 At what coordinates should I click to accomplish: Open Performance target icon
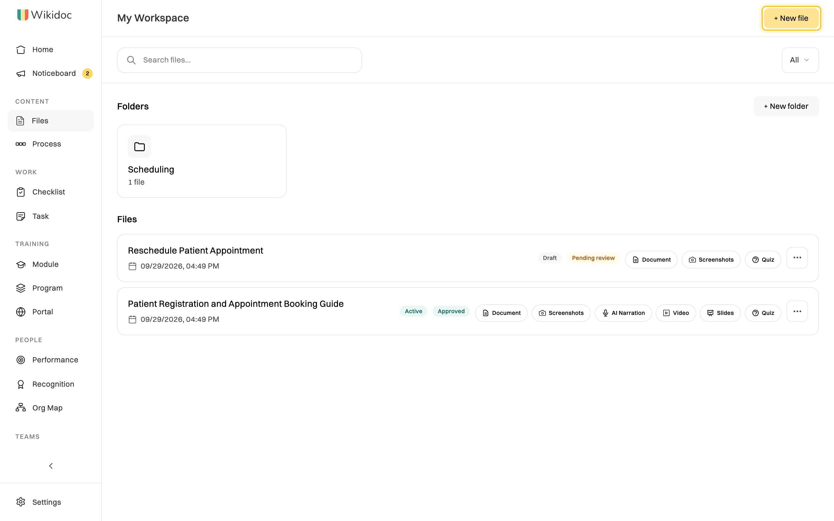(21, 360)
